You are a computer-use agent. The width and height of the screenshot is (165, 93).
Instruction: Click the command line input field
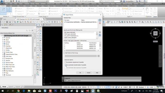102,81
